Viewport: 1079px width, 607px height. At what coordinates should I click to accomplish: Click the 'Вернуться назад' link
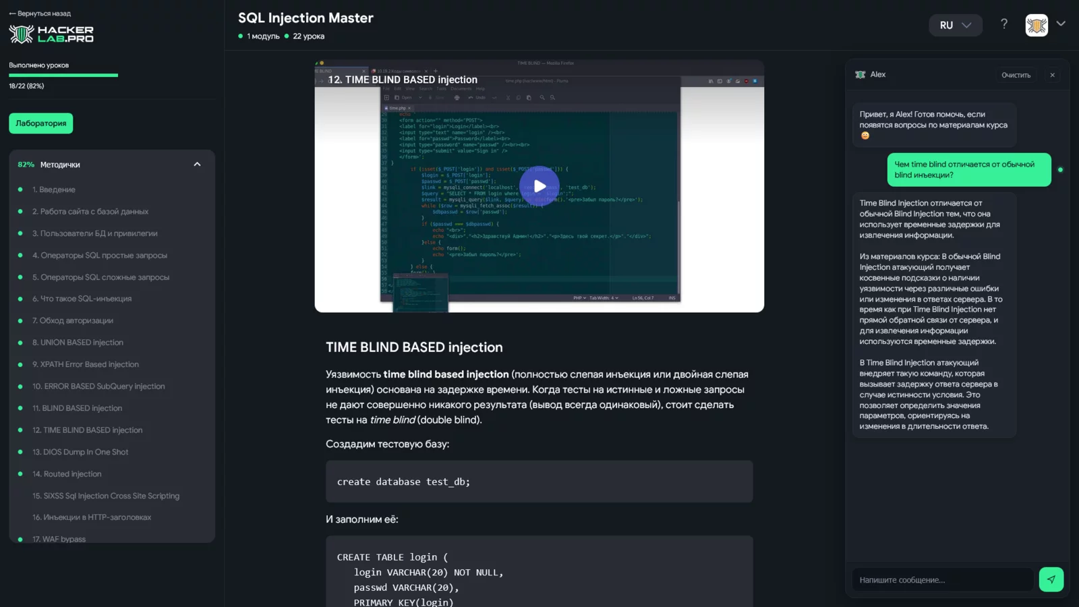(38, 13)
